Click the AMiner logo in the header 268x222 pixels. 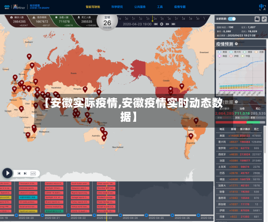point(19,7)
